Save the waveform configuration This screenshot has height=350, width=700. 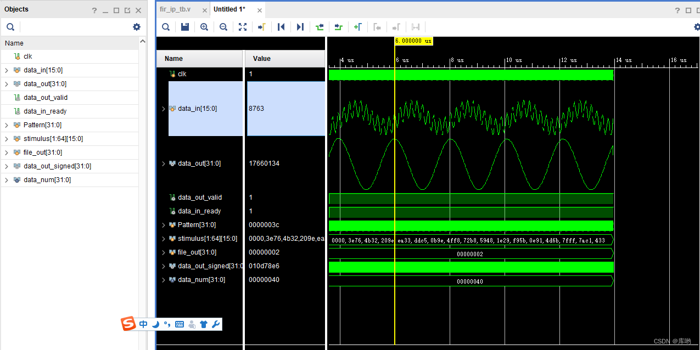pos(185,27)
